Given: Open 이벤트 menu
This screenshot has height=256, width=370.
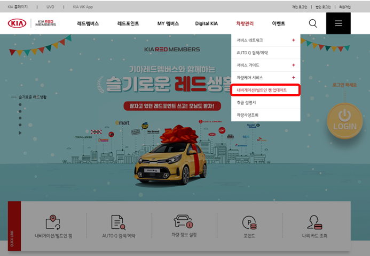Looking at the screenshot, I should click(279, 23).
